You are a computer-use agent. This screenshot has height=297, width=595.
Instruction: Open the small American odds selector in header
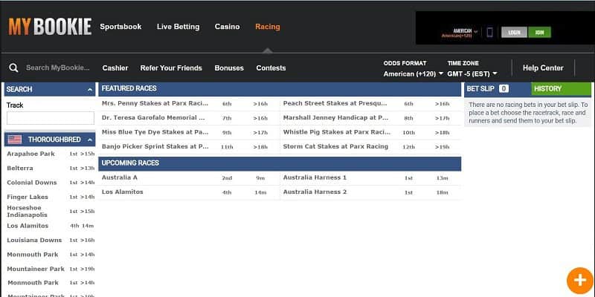[x=460, y=33]
